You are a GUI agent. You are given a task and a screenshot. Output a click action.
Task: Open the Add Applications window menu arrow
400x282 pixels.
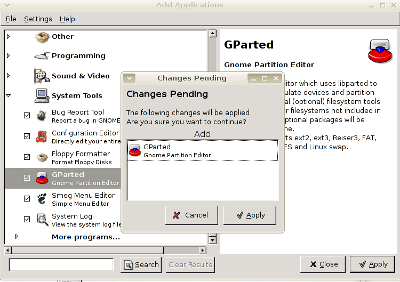(7, 5)
